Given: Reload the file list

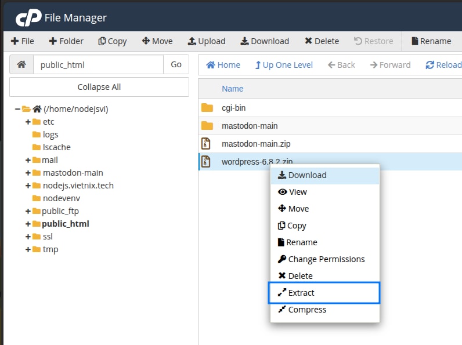Looking at the screenshot, I should tap(443, 65).
